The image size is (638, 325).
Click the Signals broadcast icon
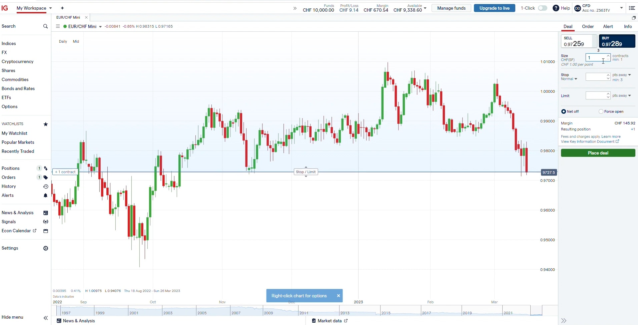46,222
